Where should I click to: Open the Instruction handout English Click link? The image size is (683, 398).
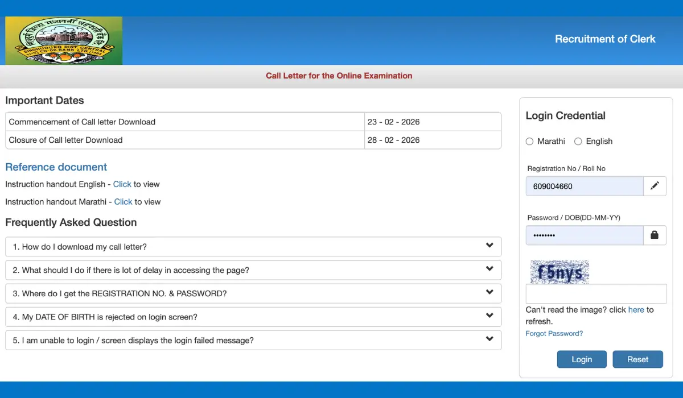click(x=122, y=184)
